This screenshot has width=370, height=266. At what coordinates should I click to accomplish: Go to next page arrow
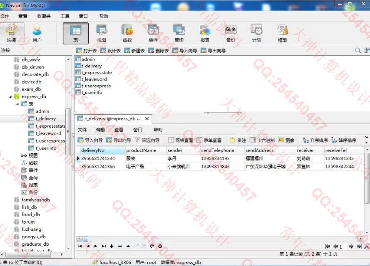pos(351,246)
